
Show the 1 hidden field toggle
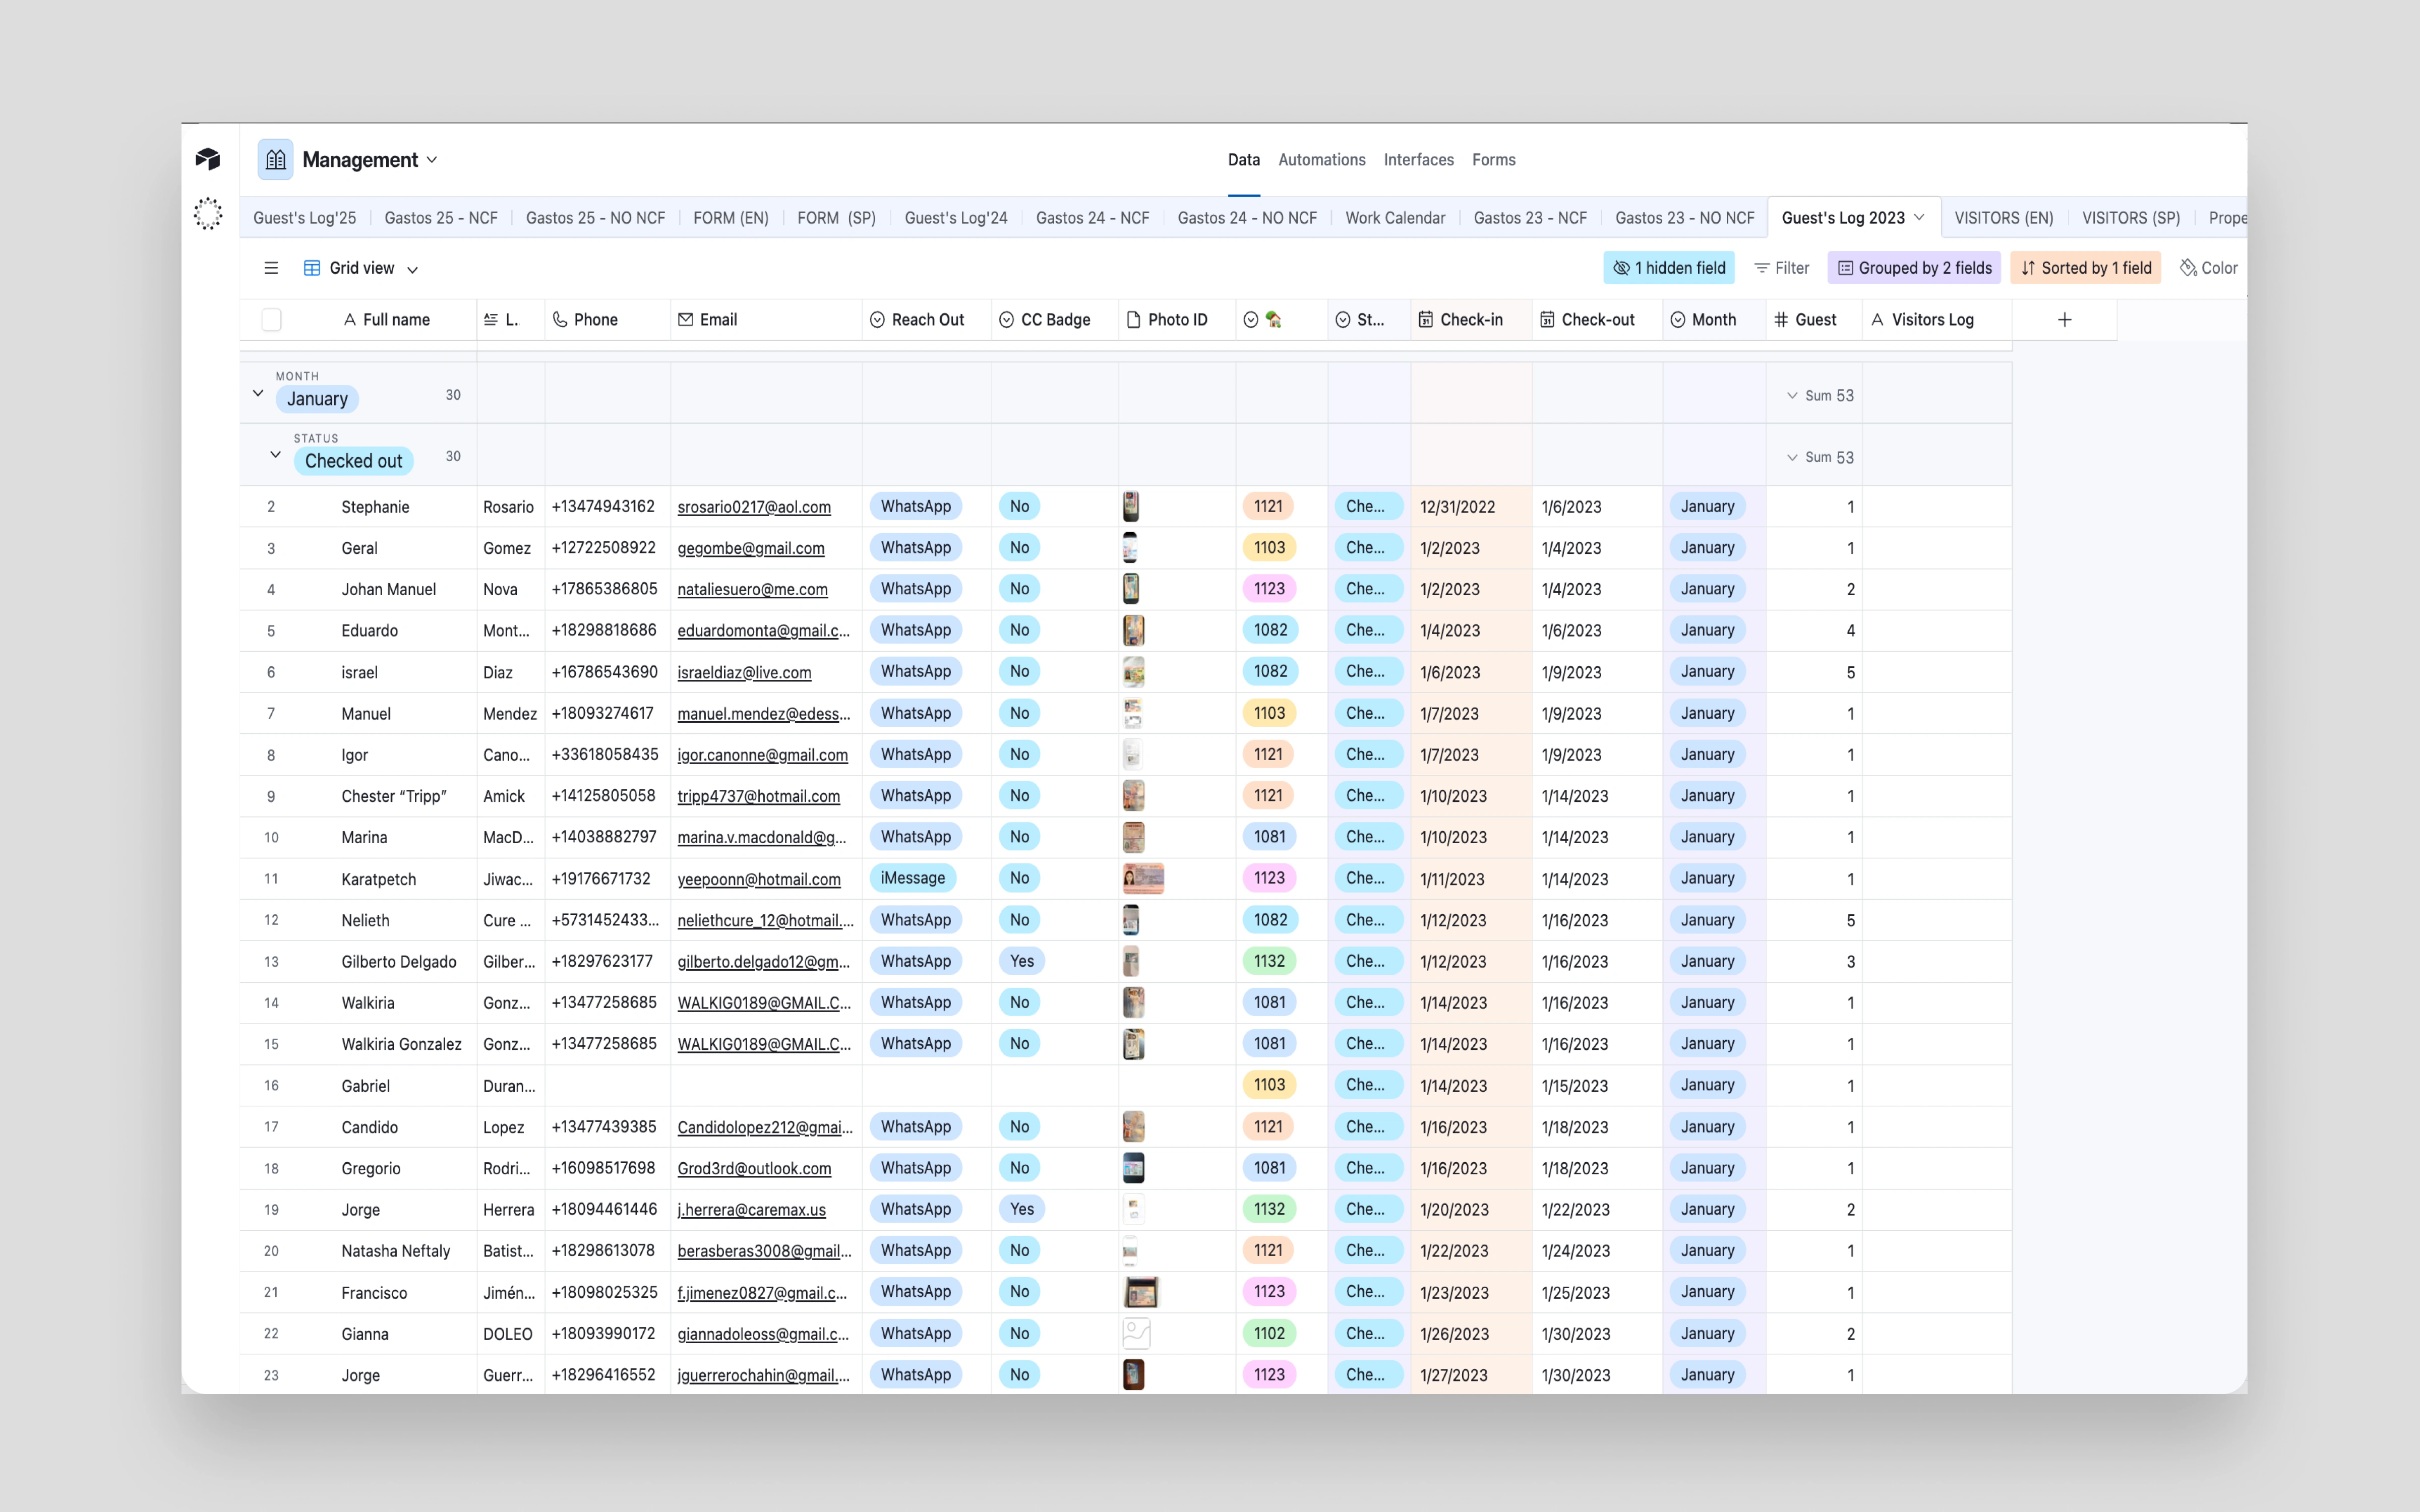1669,268
